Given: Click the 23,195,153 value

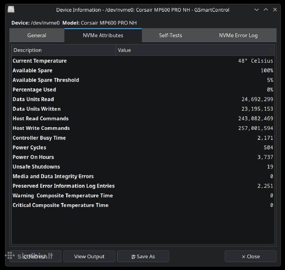Looking at the screenshot, I should click(257, 109).
